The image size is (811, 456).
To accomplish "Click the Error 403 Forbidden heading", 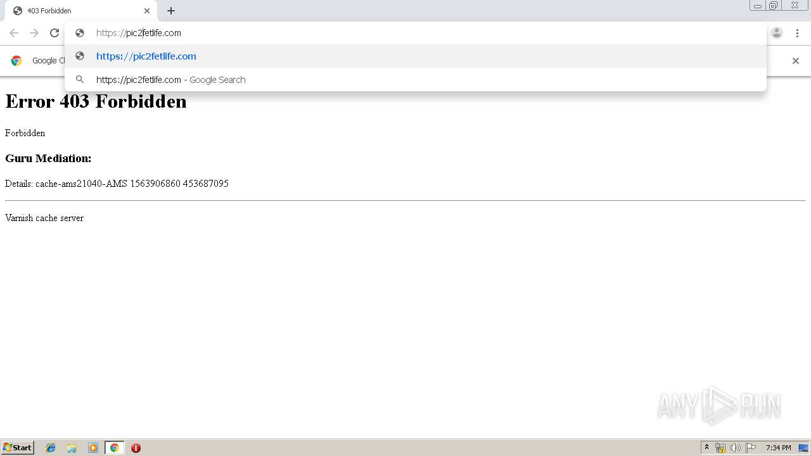I will [x=96, y=101].
